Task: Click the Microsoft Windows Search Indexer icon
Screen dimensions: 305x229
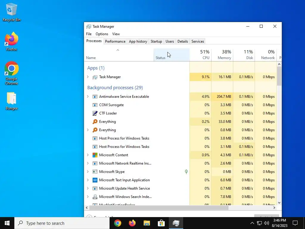Action: (x=95, y=197)
